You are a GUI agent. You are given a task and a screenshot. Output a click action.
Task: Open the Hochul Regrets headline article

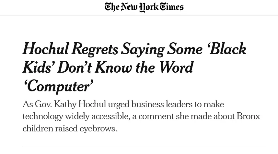tap(134, 67)
